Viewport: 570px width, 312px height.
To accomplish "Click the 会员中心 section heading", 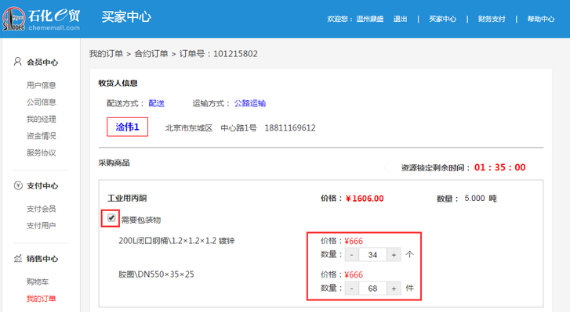I will [x=42, y=63].
